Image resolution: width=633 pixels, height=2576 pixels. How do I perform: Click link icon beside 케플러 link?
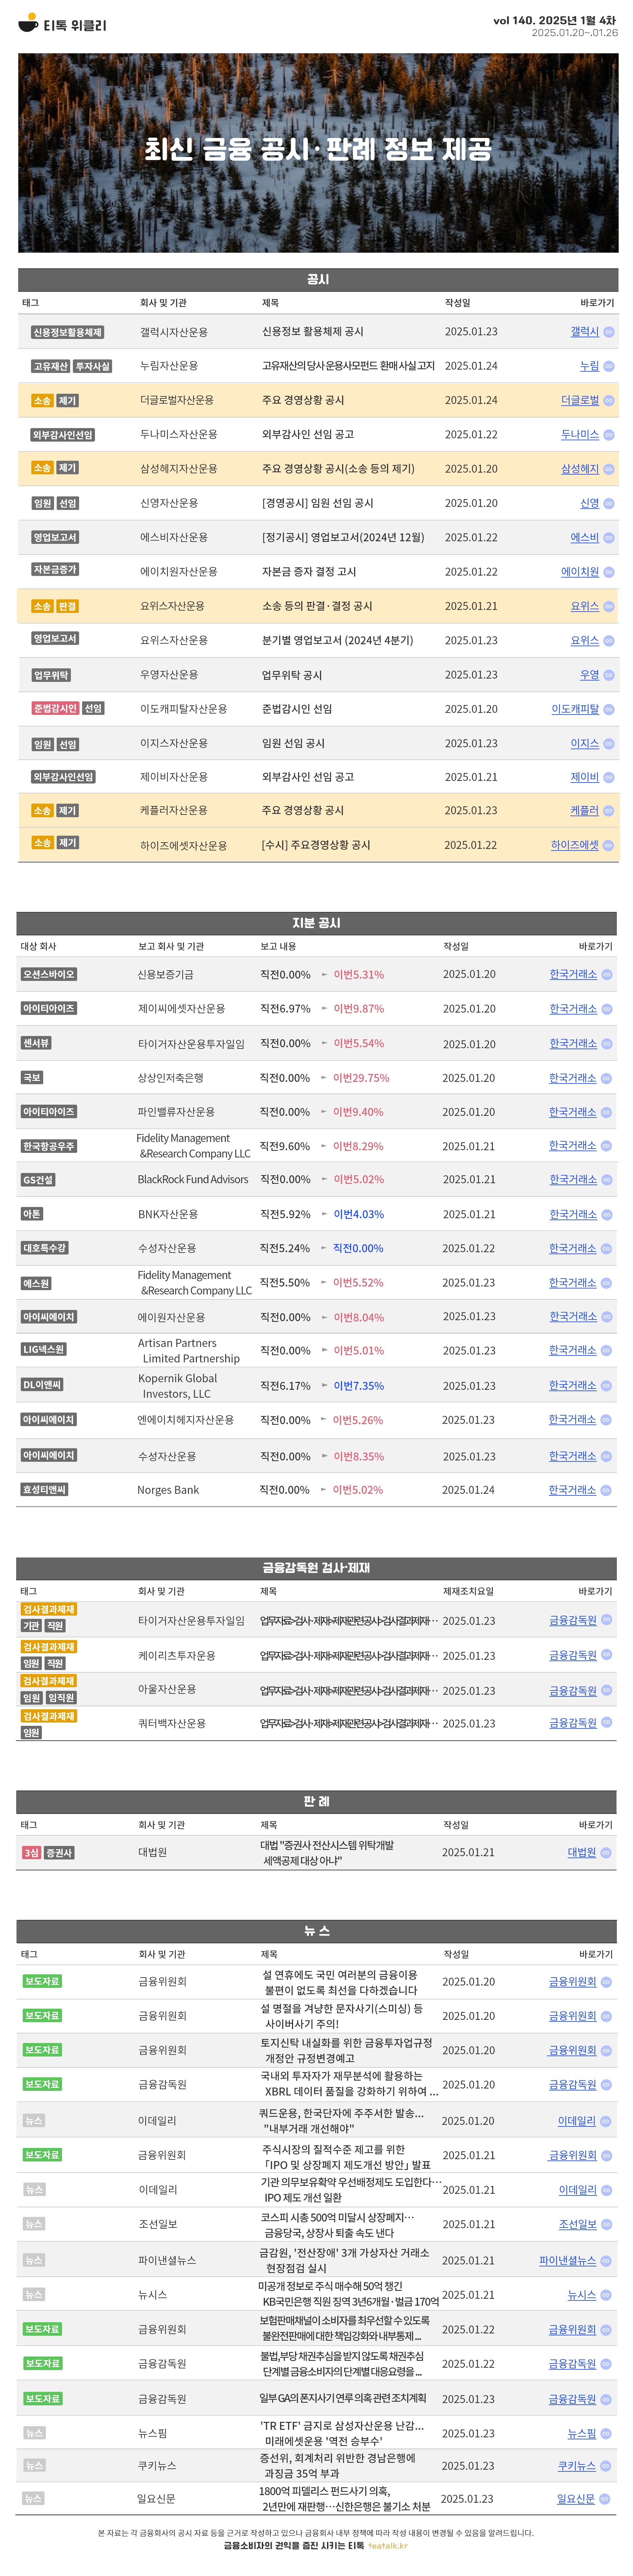609,811
